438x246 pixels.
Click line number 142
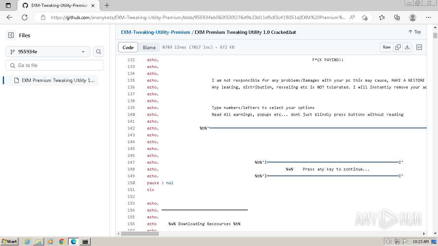coord(131,128)
